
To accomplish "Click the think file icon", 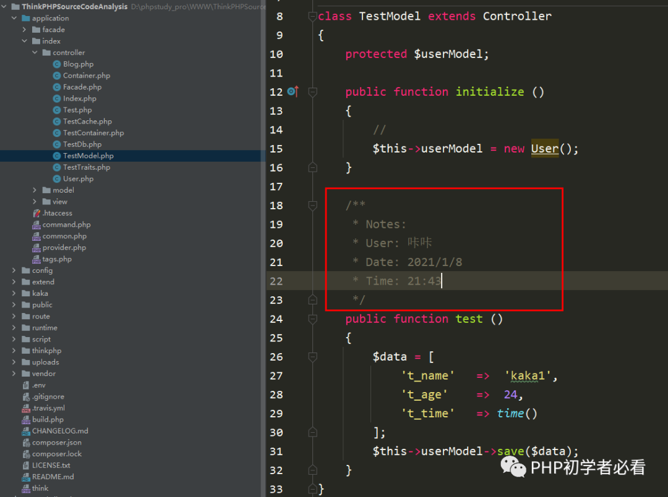I will click(26, 489).
